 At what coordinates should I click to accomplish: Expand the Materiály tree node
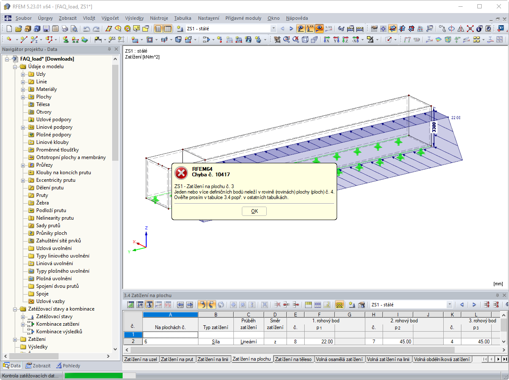pos(24,89)
